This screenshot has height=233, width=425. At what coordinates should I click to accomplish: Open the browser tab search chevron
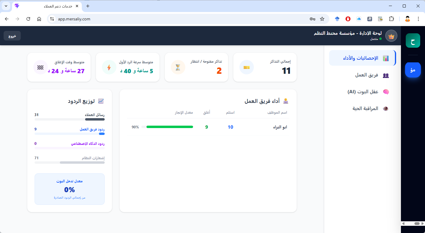[x=6, y=6]
